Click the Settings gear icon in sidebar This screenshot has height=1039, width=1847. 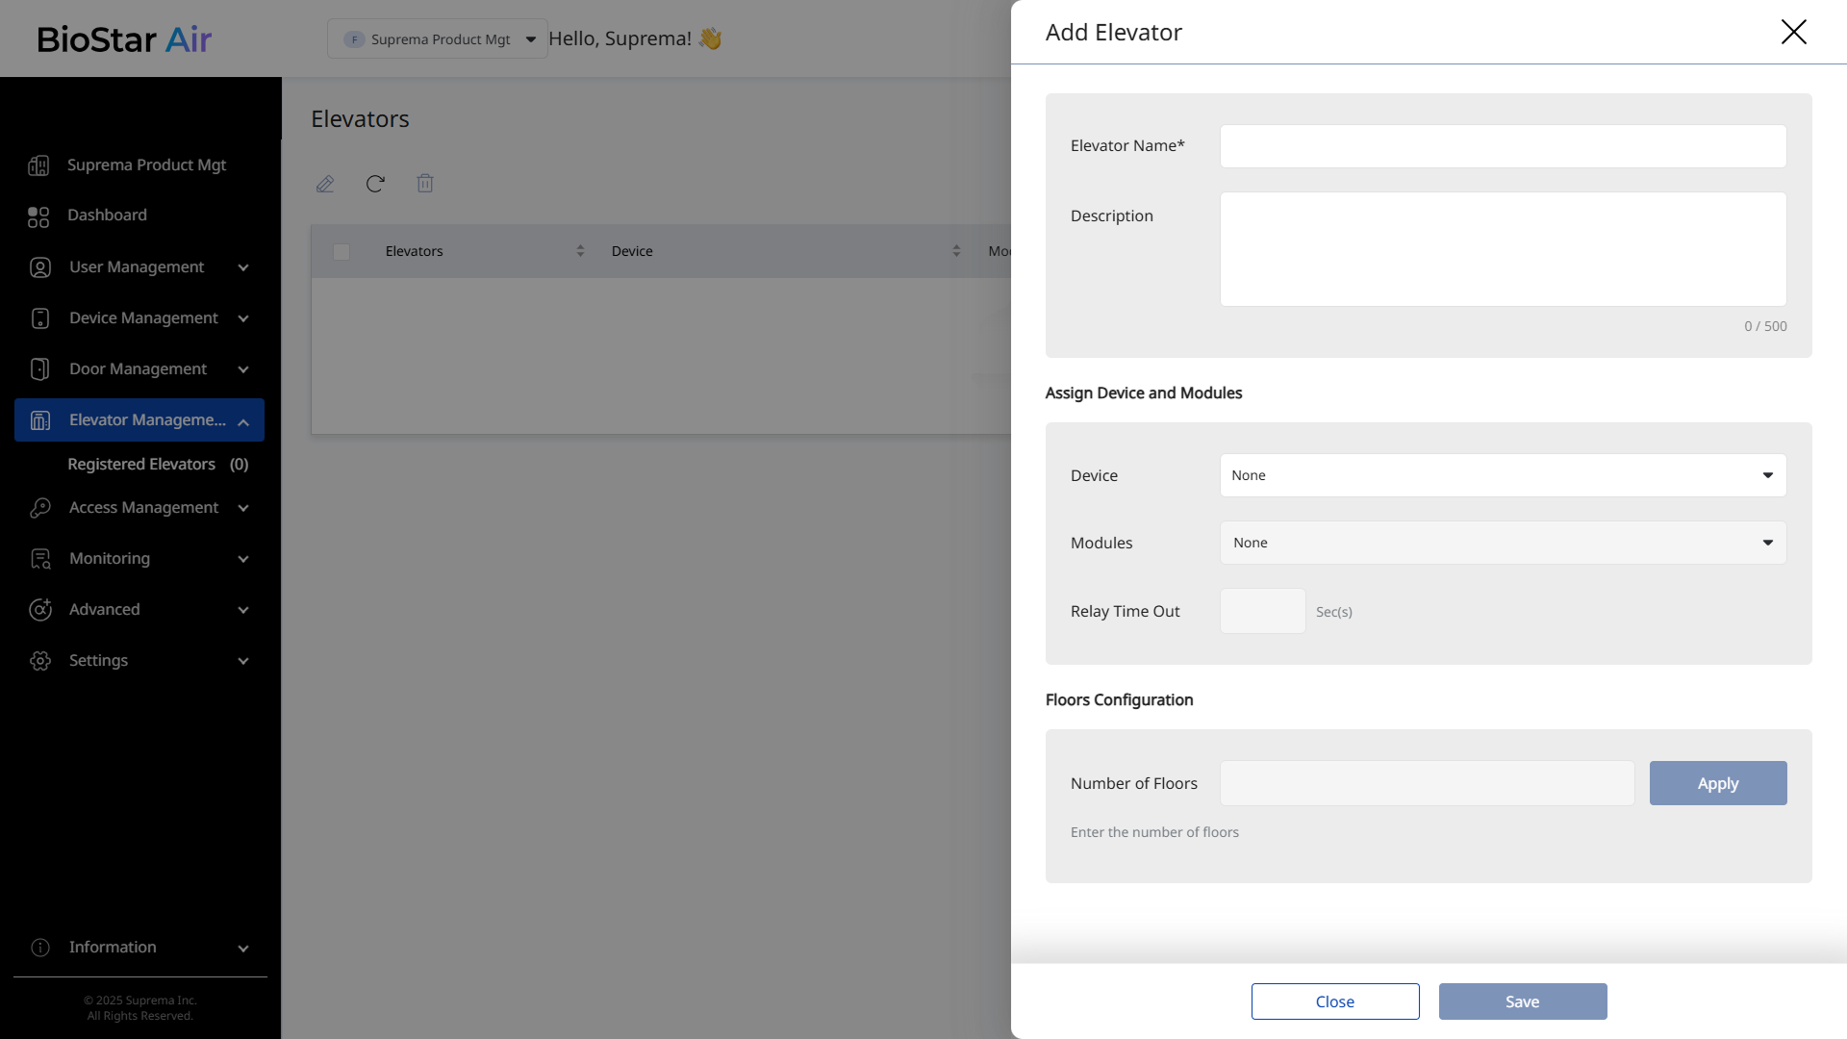pyautogui.click(x=40, y=661)
